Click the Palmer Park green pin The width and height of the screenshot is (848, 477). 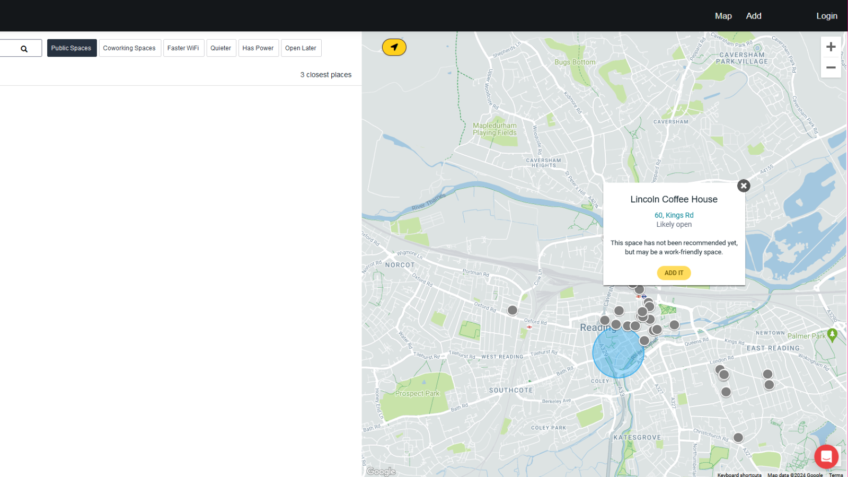coord(832,335)
